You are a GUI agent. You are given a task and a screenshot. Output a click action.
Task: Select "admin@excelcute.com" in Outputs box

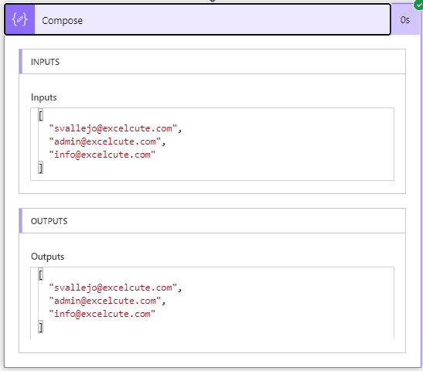(104, 301)
